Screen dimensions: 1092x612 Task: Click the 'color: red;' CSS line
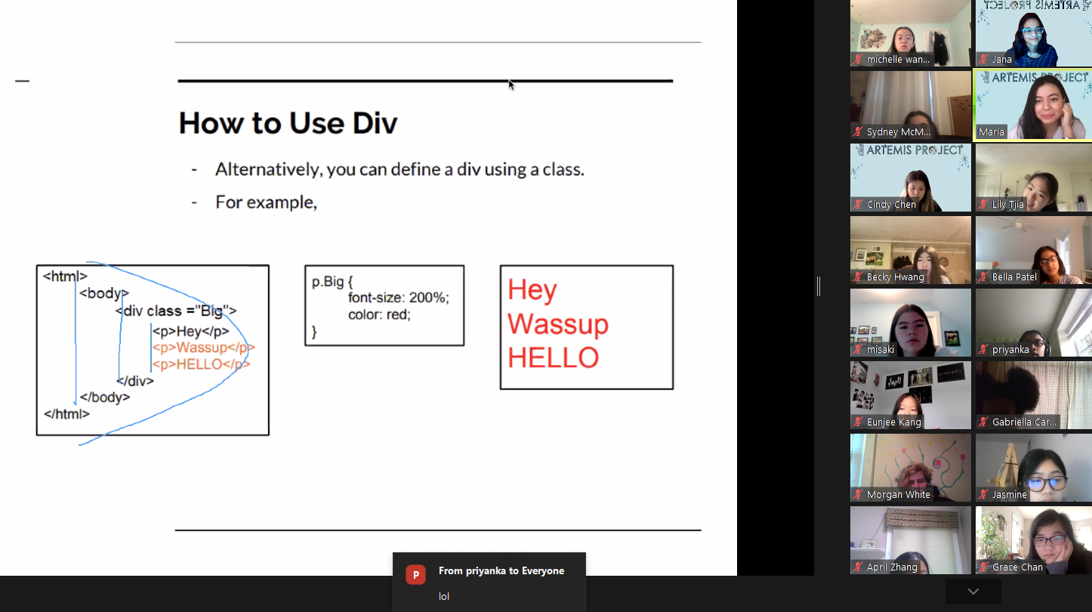tap(379, 314)
